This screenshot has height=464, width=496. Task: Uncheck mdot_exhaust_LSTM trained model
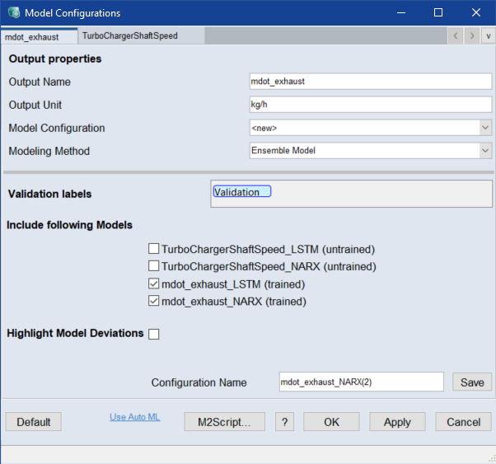153,284
